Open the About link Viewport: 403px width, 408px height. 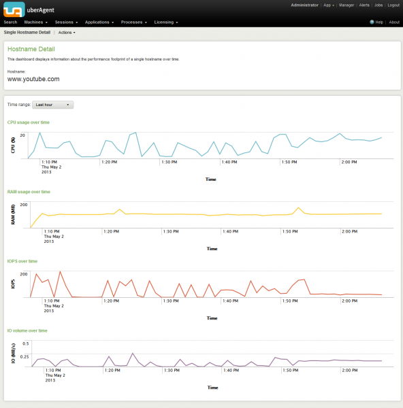[394, 22]
